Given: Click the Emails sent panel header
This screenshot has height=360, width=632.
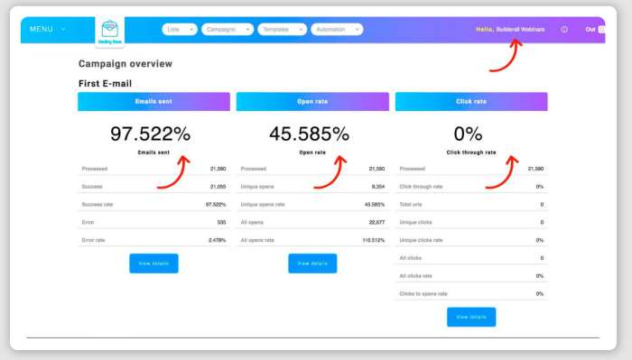Looking at the screenshot, I should [154, 101].
